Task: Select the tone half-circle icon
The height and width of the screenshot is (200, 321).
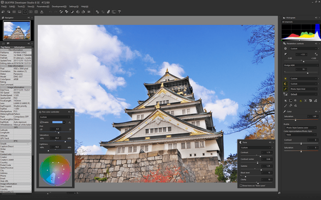Action: pos(285,84)
